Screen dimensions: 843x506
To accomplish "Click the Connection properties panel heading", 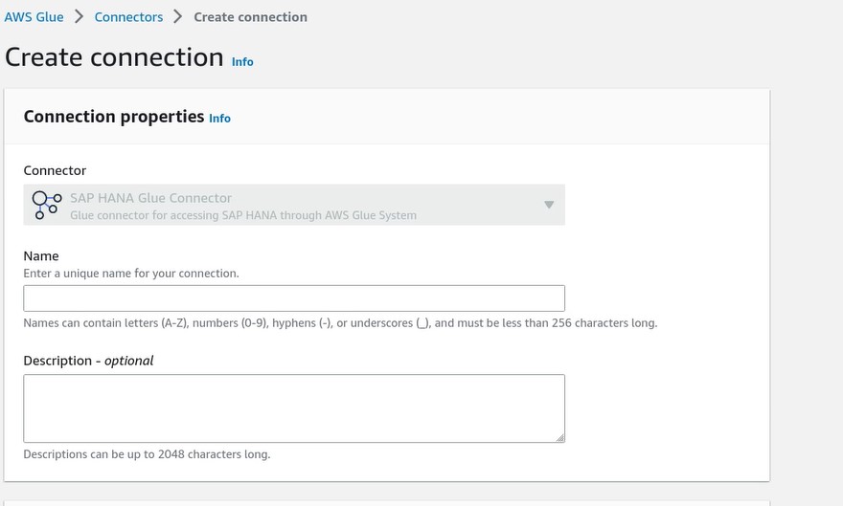I will coord(114,117).
